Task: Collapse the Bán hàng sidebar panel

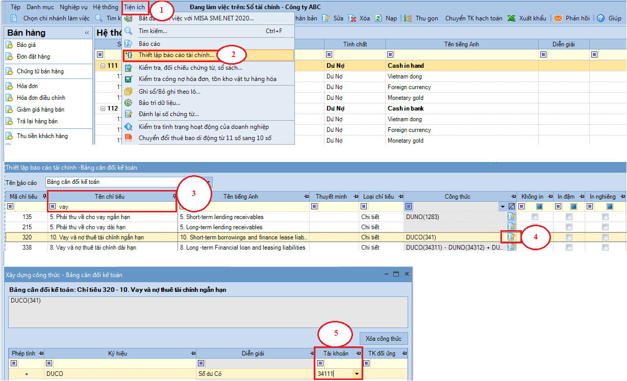Action: 87,33
